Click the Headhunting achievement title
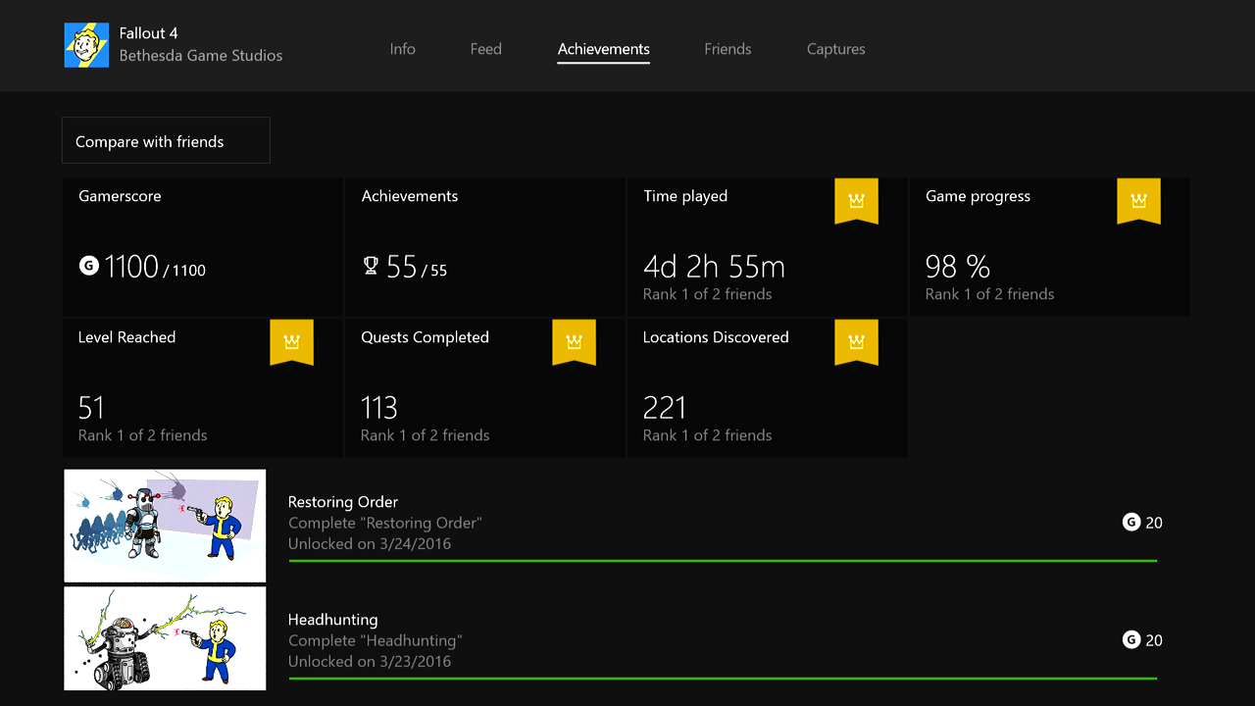The image size is (1255, 706). pyautogui.click(x=333, y=620)
